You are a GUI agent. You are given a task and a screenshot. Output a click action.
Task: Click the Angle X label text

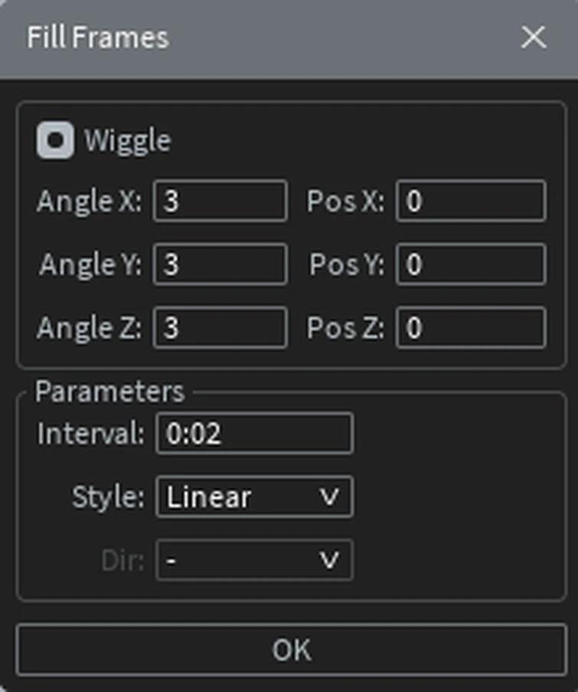point(89,202)
